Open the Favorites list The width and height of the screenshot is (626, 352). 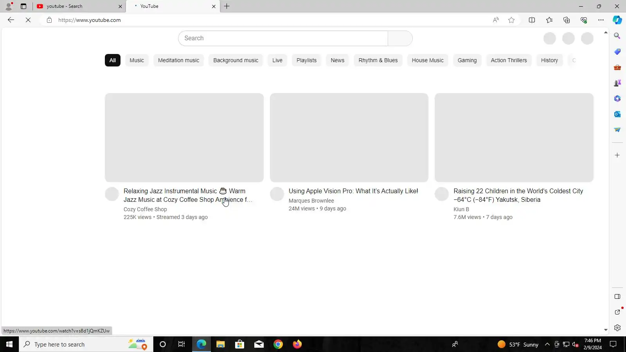(x=549, y=20)
